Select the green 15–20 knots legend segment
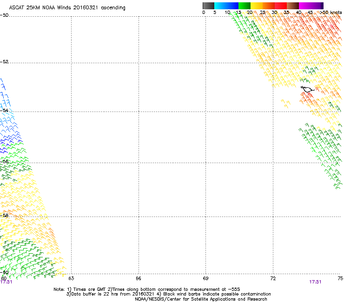The image size is (344, 302). tap(245, 6)
